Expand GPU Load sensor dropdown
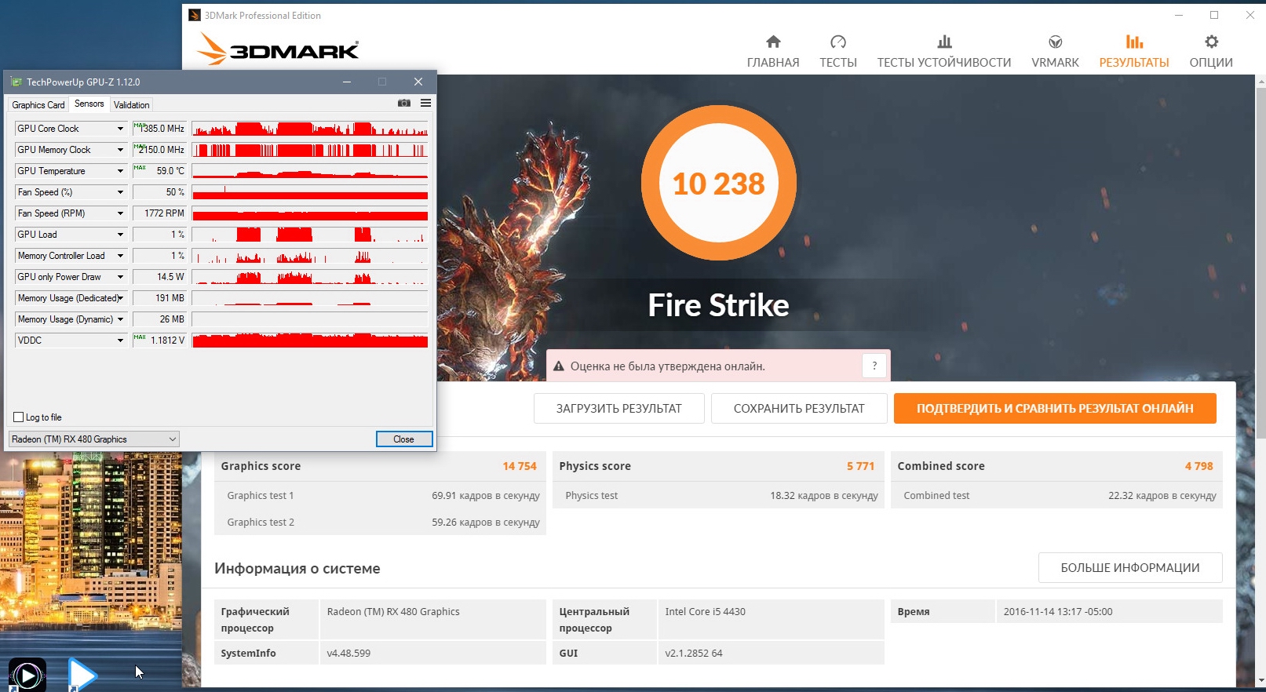The width and height of the screenshot is (1266, 692). 120,235
